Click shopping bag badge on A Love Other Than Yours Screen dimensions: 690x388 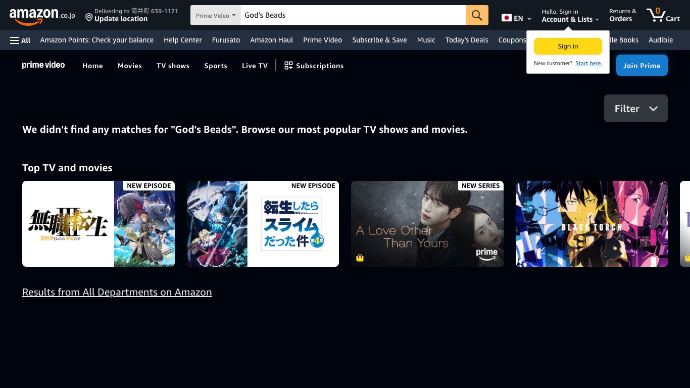coord(360,258)
